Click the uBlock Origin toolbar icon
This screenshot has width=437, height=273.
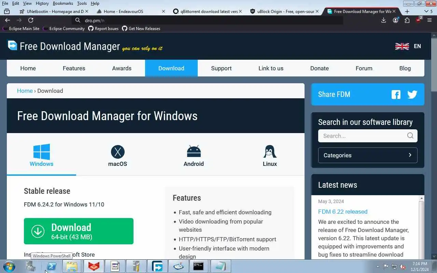(419, 20)
